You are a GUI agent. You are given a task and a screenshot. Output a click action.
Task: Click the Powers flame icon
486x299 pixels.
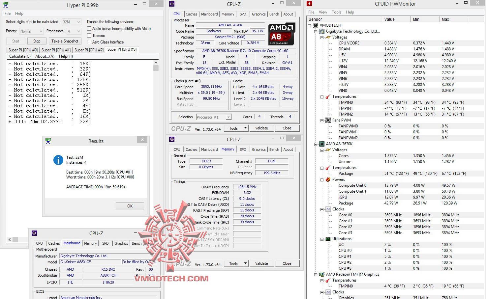click(328, 179)
